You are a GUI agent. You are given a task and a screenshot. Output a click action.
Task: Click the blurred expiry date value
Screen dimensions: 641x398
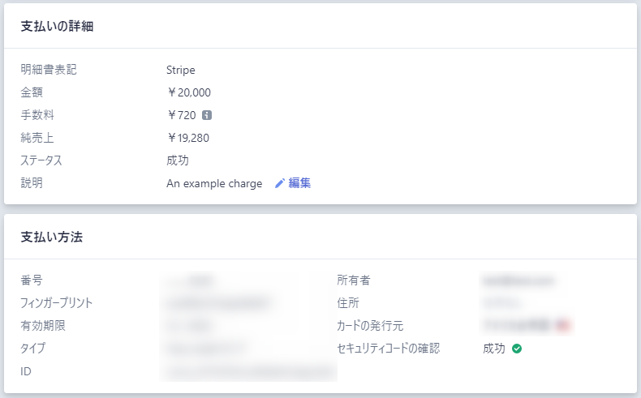click(x=189, y=326)
